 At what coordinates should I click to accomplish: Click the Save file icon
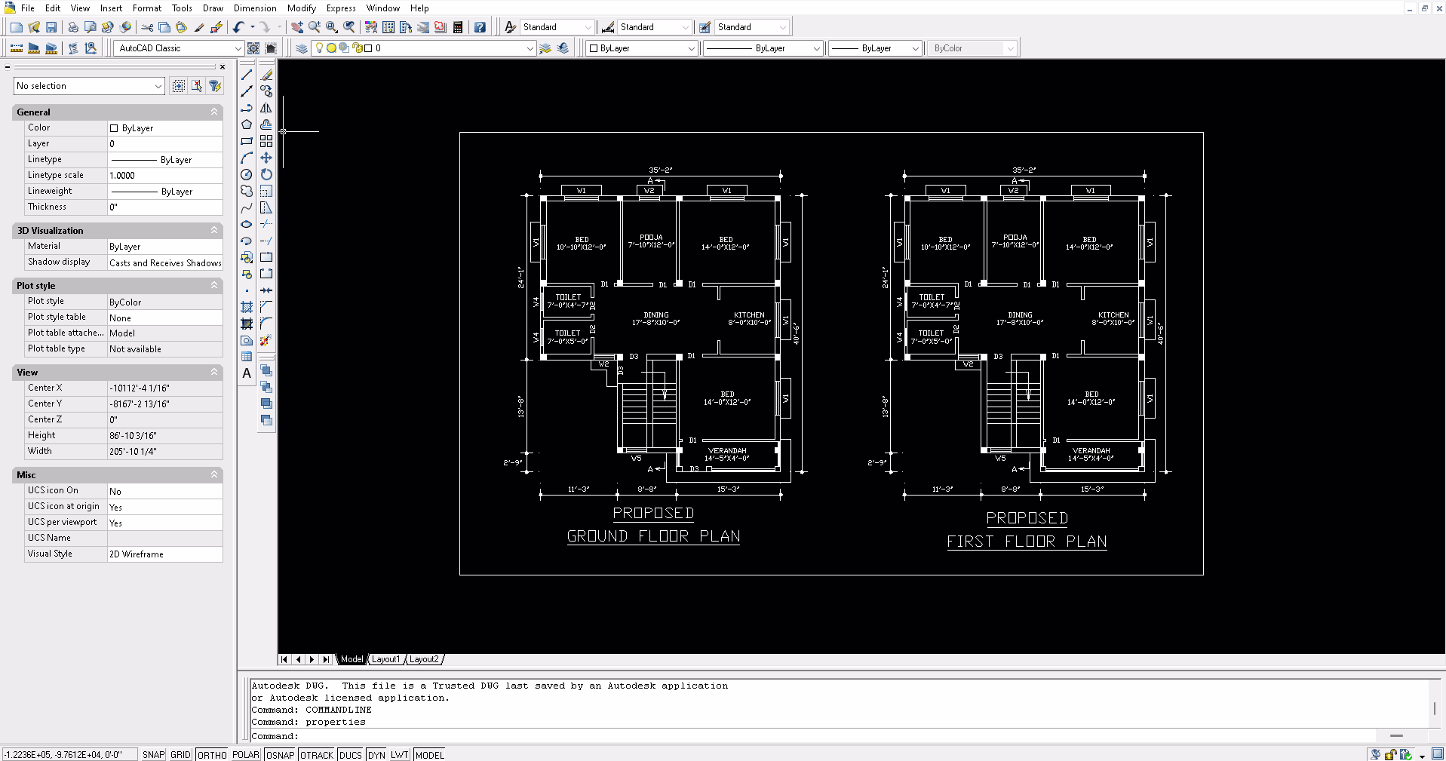51,27
